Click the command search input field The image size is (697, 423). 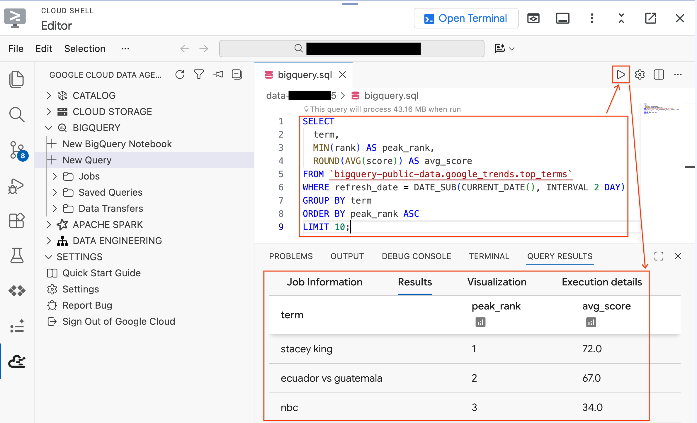pos(351,49)
